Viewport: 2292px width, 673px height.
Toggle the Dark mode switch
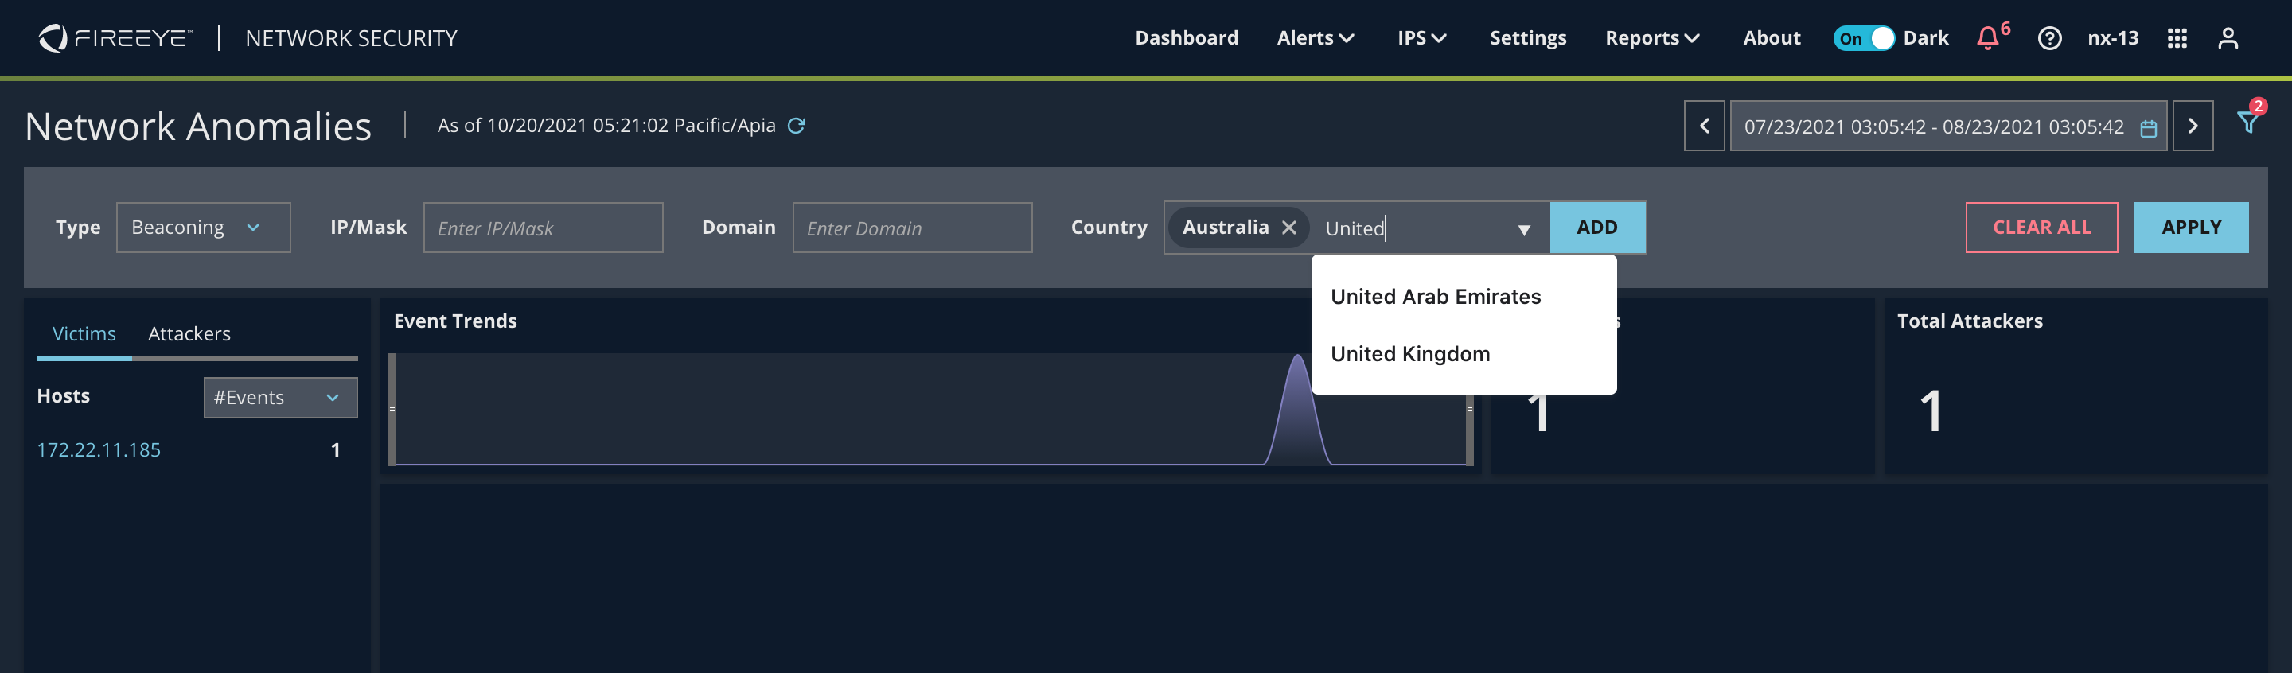pos(1863,38)
